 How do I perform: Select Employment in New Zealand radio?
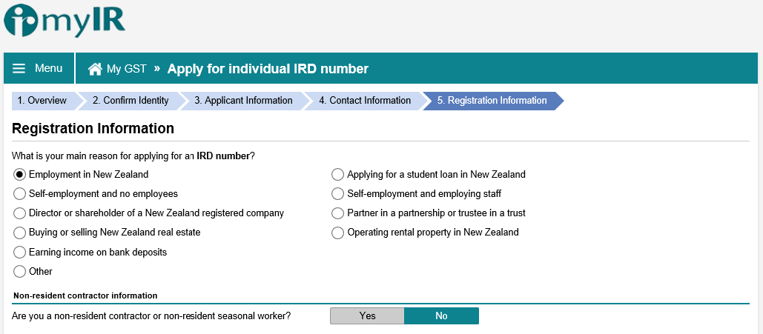pyautogui.click(x=20, y=175)
